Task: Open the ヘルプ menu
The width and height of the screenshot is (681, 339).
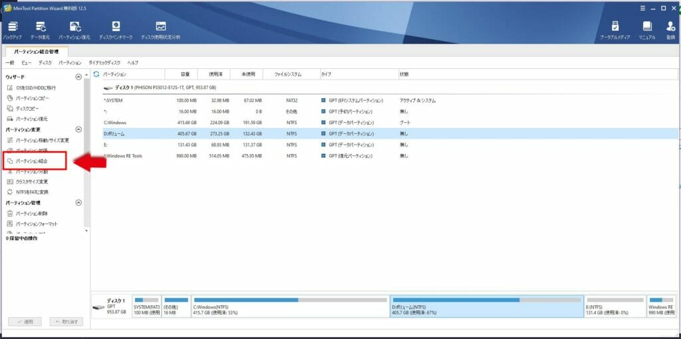Action: [133, 63]
